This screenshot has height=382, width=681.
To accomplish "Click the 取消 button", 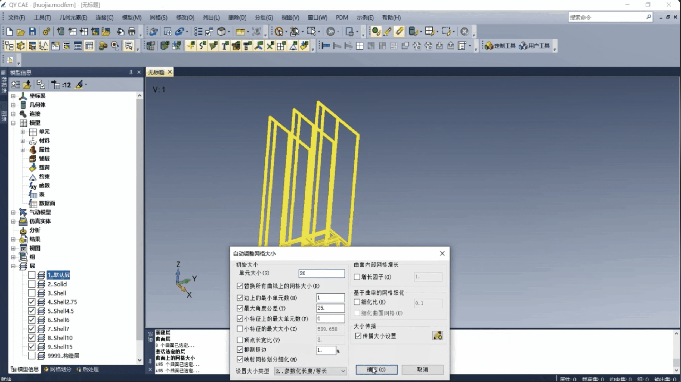I will click(422, 370).
